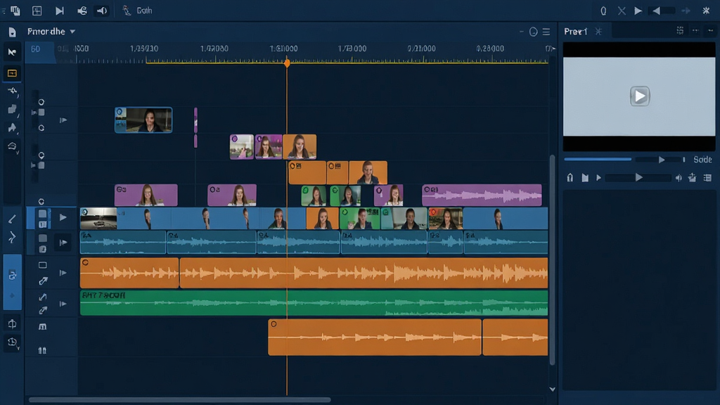The width and height of the screenshot is (720, 405).
Task: Toggle the upper arrow icon on the green audio track header
Action: tap(43, 297)
